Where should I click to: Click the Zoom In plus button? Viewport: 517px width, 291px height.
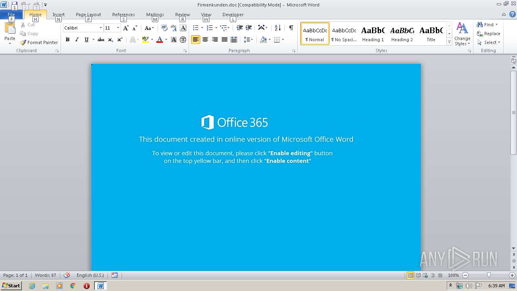512,275
